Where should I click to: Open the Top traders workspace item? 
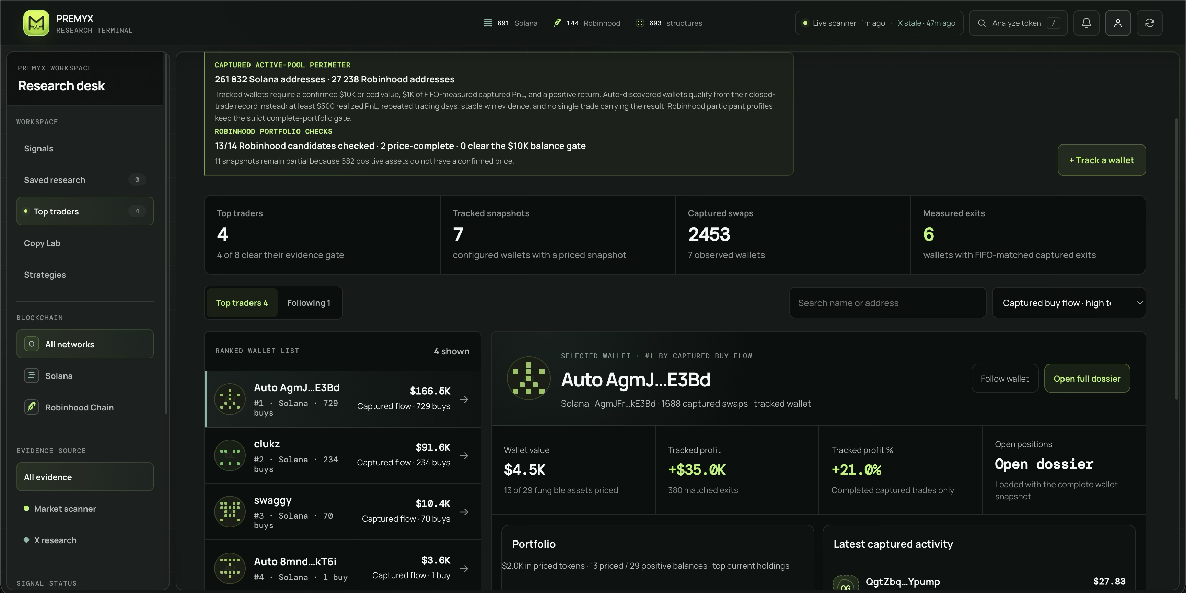(x=85, y=211)
